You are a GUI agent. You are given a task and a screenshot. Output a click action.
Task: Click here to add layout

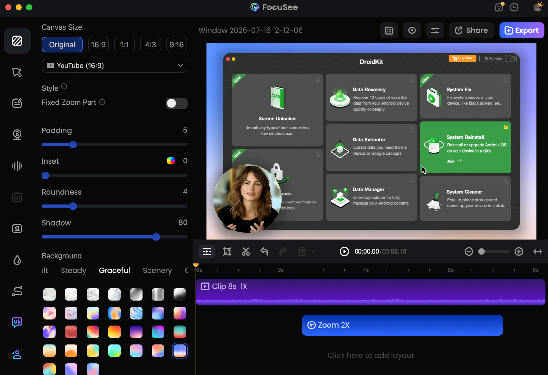click(x=371, y=355)
